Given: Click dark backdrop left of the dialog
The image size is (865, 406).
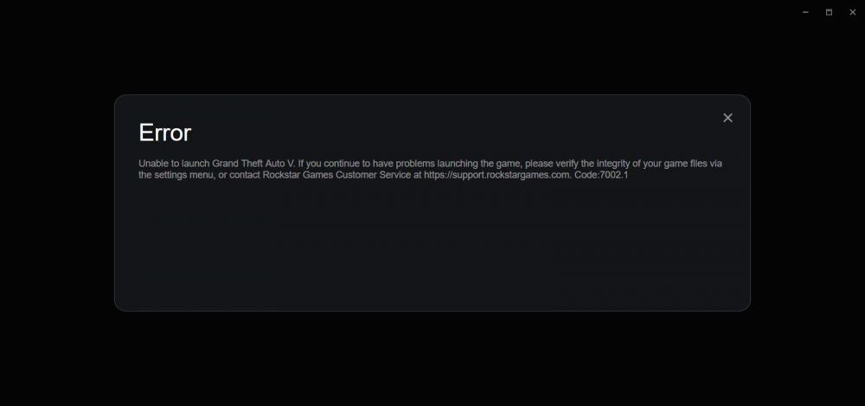Looking at the screenshot, I should tap(55, 203).
